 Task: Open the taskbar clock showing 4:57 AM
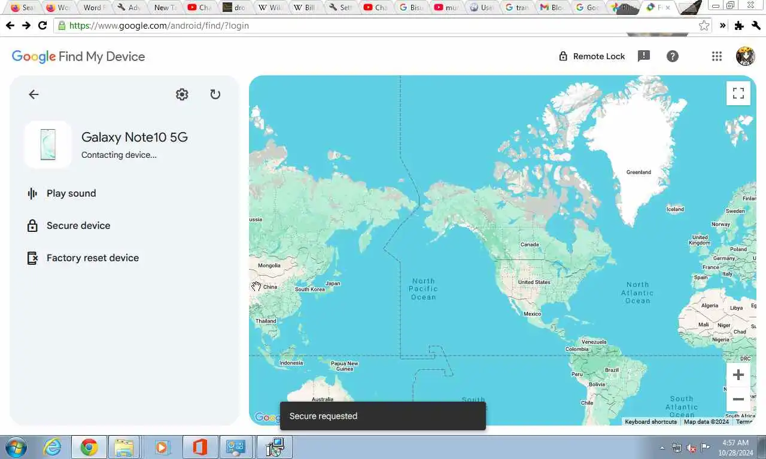coord(735,447)
